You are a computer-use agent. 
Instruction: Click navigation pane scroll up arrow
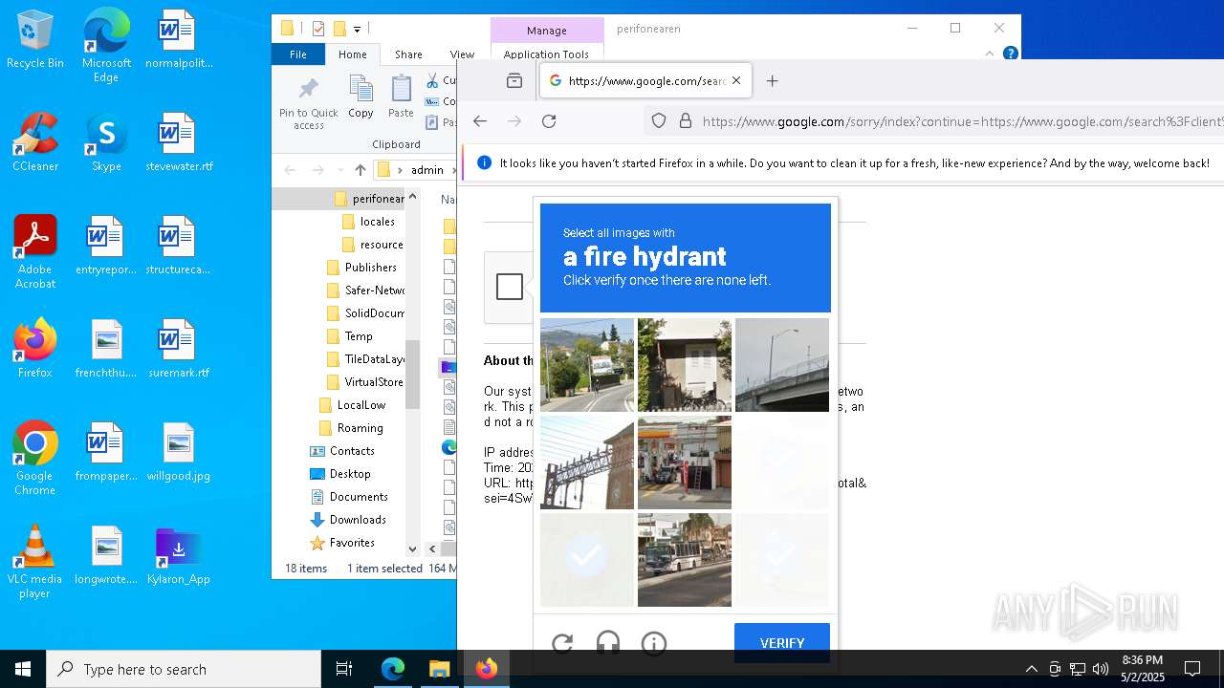[413, 197]
